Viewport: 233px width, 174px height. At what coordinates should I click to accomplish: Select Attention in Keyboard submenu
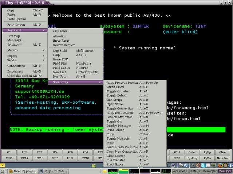(76, 36)
